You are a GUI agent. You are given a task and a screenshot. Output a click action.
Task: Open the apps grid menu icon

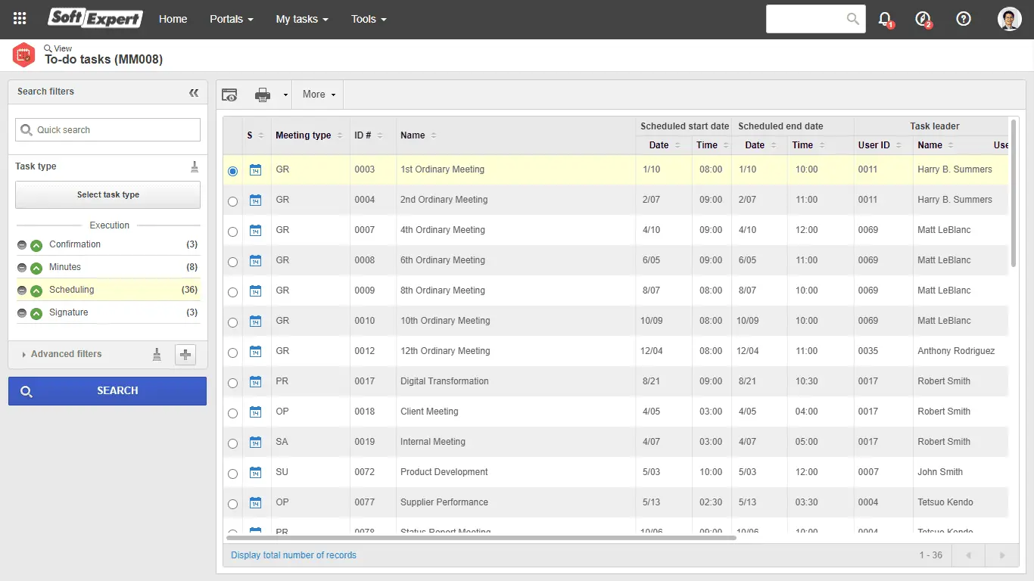[20, 19]
